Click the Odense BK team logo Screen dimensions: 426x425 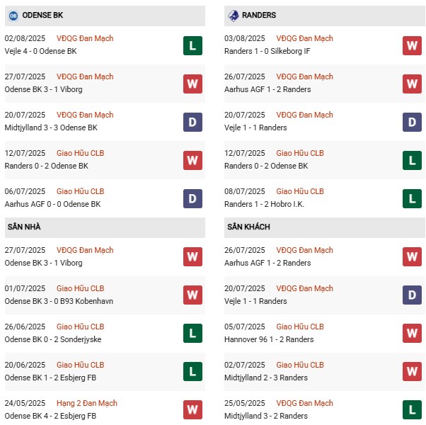tap(13, 15)
